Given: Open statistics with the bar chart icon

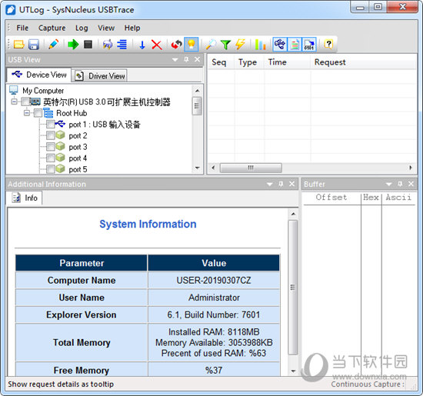Looking at the screenshot, I should coord(260,45).
